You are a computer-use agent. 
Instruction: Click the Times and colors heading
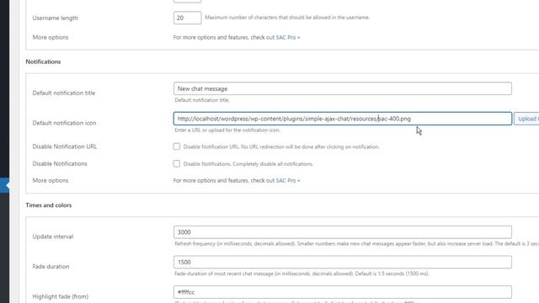tap(49, 205)
